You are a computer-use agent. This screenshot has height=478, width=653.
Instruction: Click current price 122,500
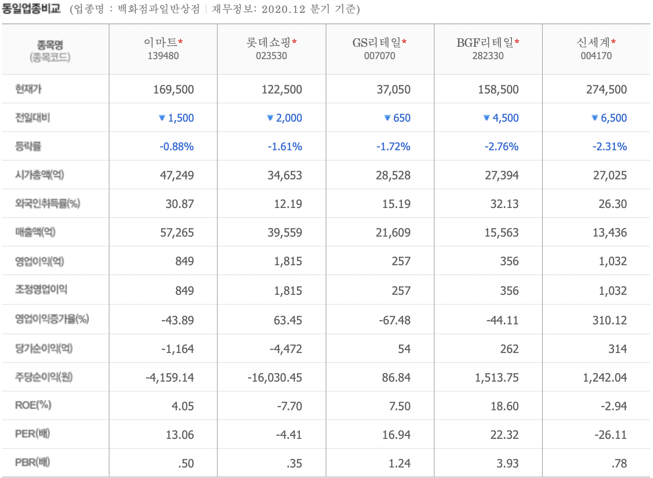[x=282, y=90]
